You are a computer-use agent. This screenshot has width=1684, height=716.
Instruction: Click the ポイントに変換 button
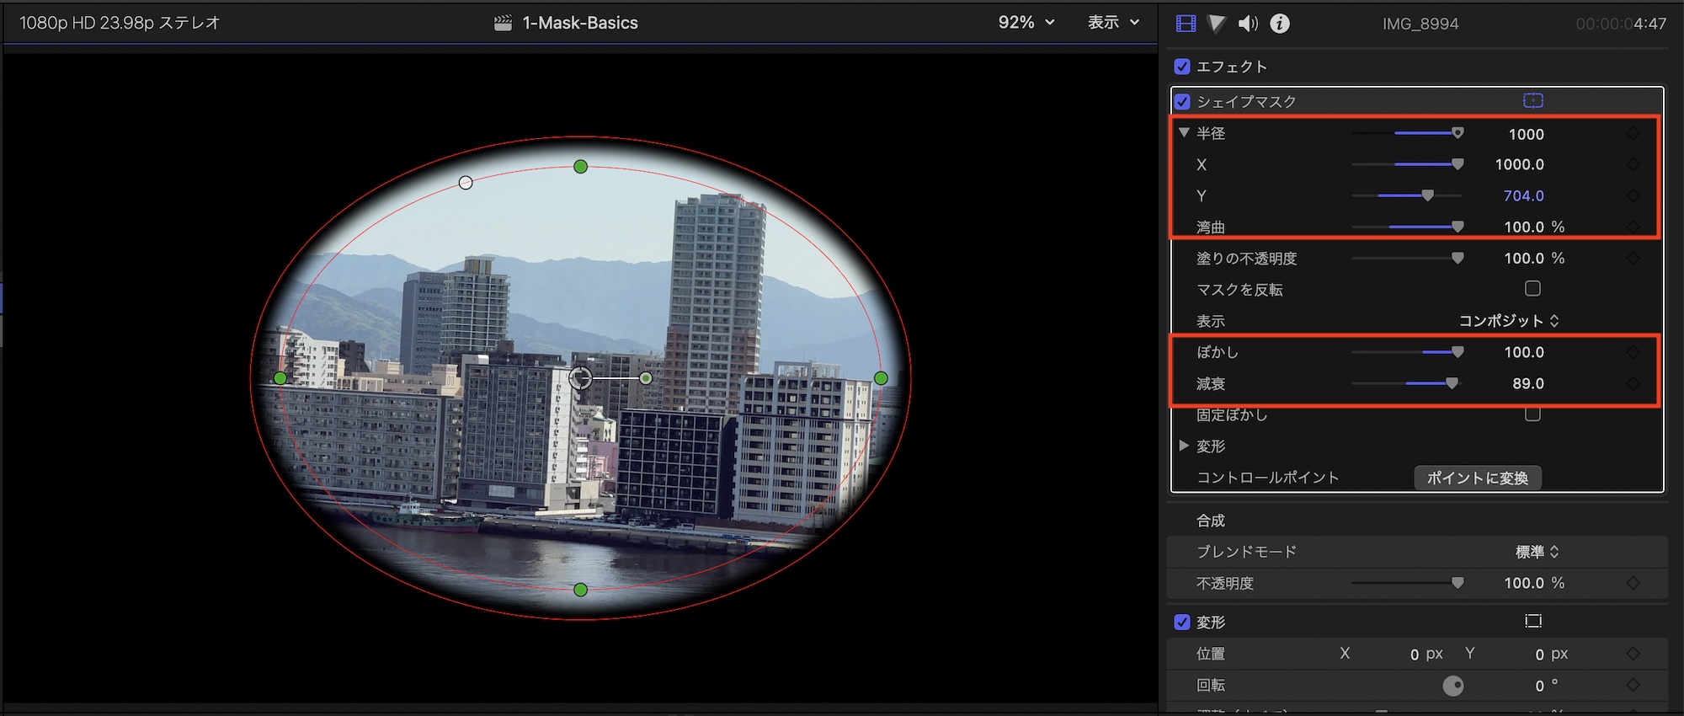1477,478
